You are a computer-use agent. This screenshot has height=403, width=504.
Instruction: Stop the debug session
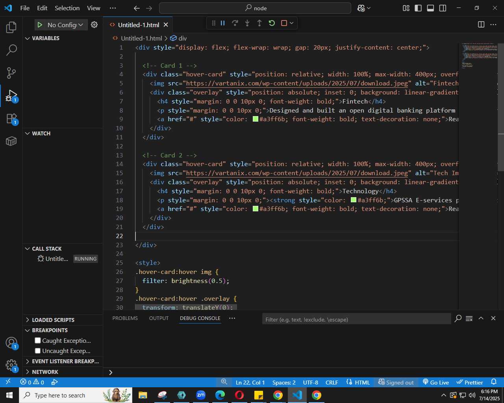tap(284, 23)
